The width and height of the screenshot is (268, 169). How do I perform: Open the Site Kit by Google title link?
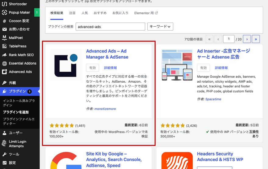(114, 160)
